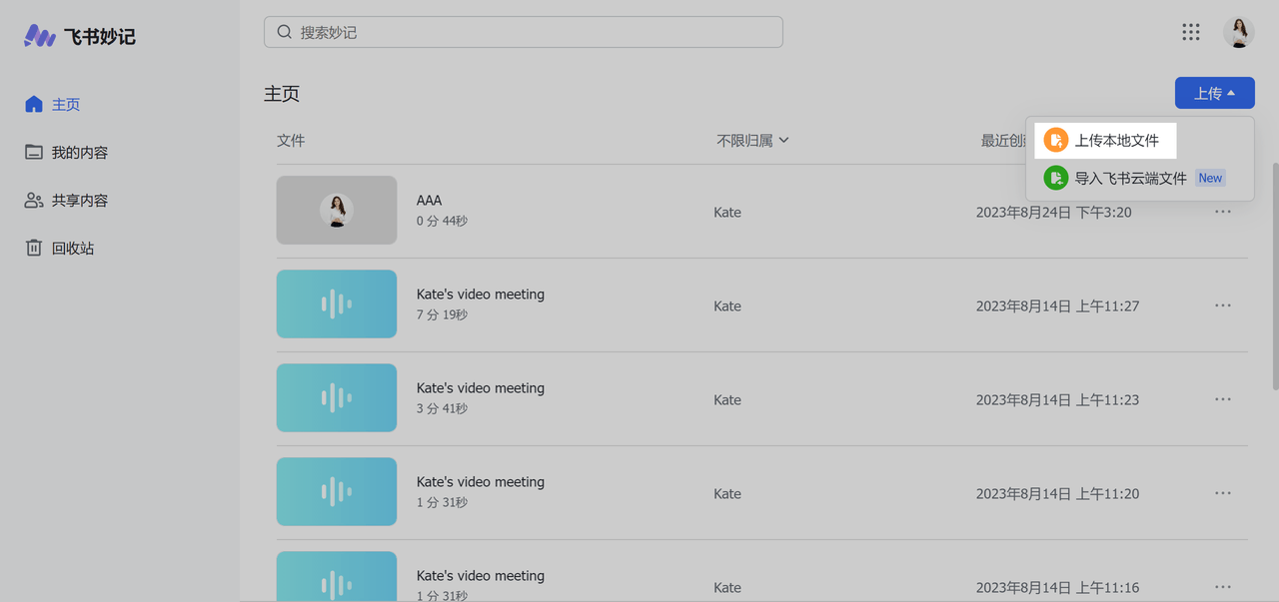Go to 我的内容 in the sidebar

[x=79, y=153]
